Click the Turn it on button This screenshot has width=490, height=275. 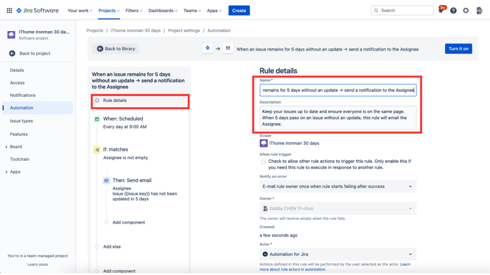(458, 49)
